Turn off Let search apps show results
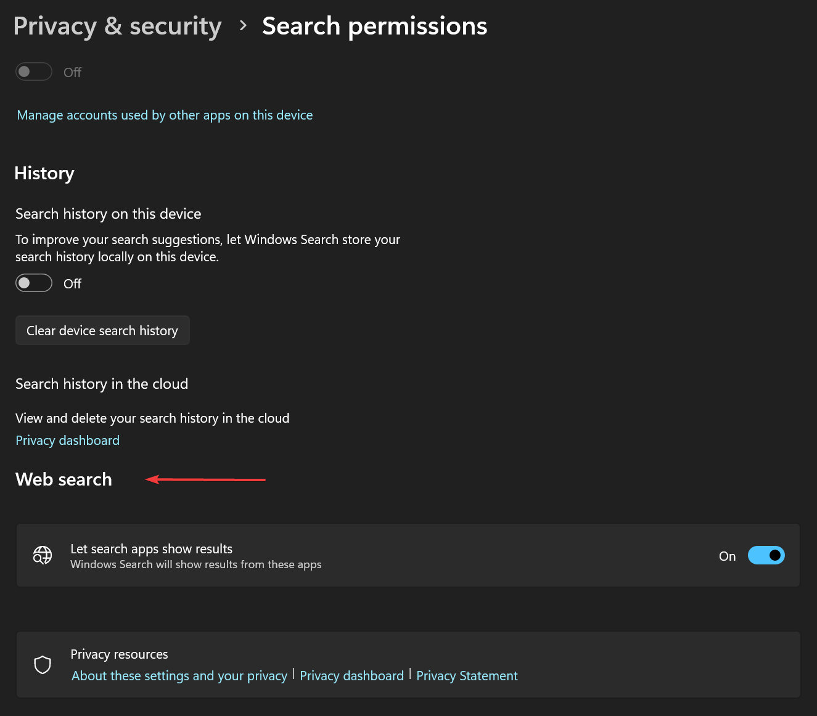Image resolution: width=817 pixels, height=716 pixels. (x=766, y=556)
